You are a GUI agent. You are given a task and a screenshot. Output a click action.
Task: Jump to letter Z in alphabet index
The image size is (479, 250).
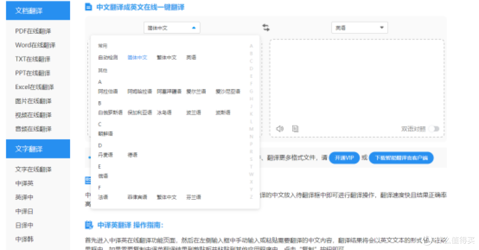pos(251,197)
